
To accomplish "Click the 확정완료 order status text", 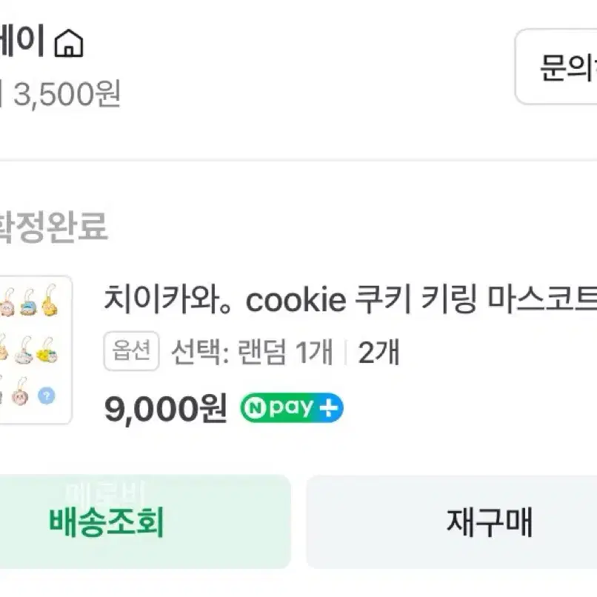I will [53, 227].
